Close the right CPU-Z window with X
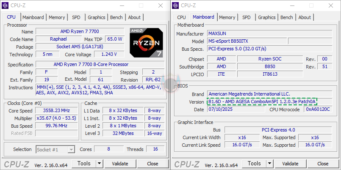This screenshot has width=341, height=170. pyautogui.click(x=331, y=5)
